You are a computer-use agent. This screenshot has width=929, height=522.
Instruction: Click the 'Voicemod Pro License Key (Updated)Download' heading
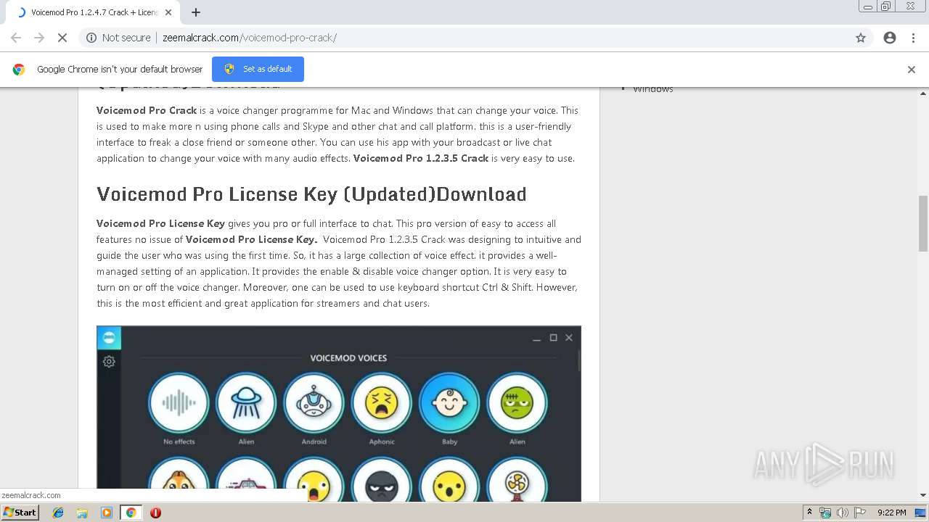tap(311, 194)
